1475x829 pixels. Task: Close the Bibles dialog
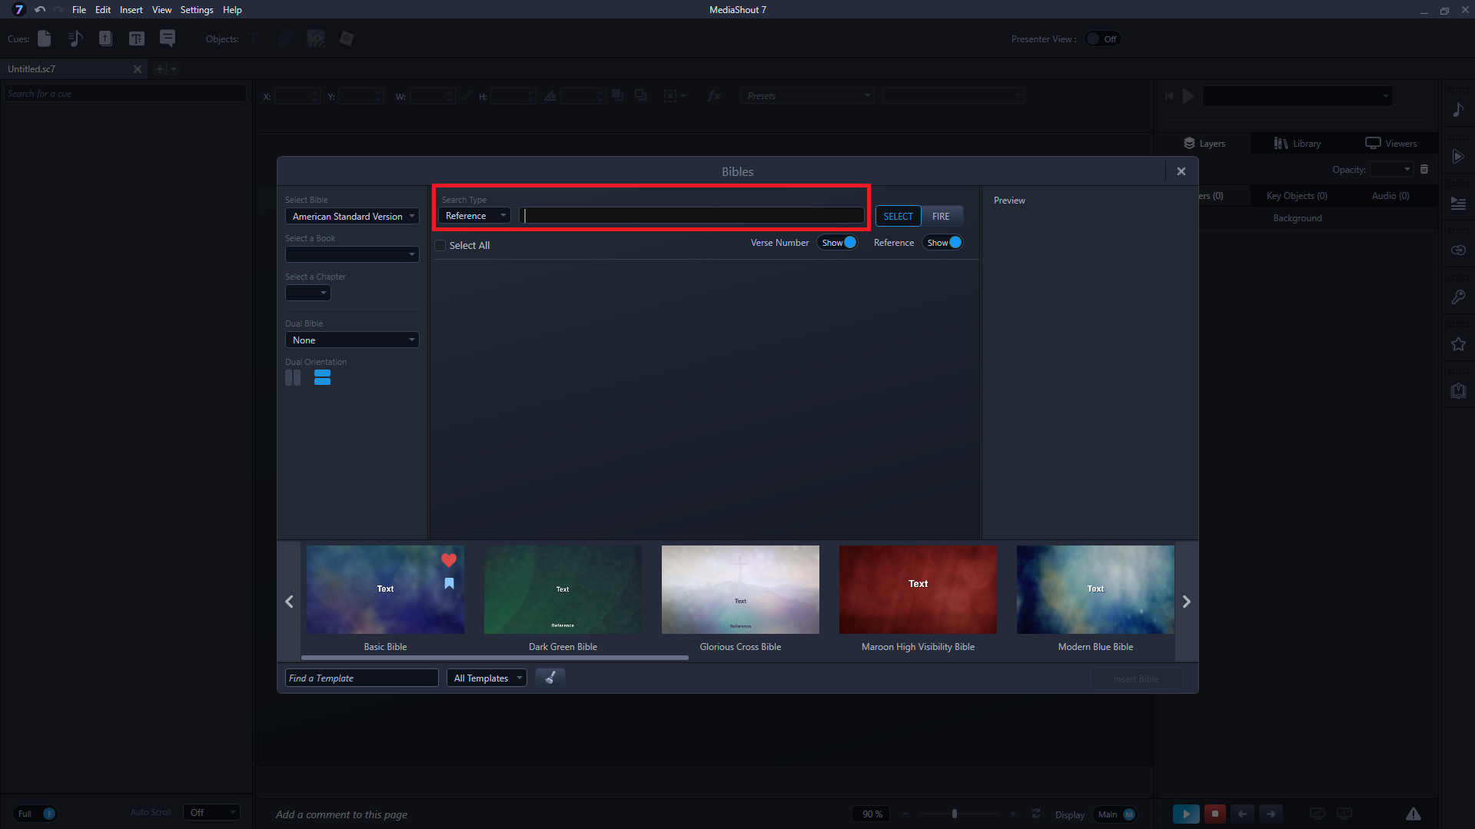1181,171
